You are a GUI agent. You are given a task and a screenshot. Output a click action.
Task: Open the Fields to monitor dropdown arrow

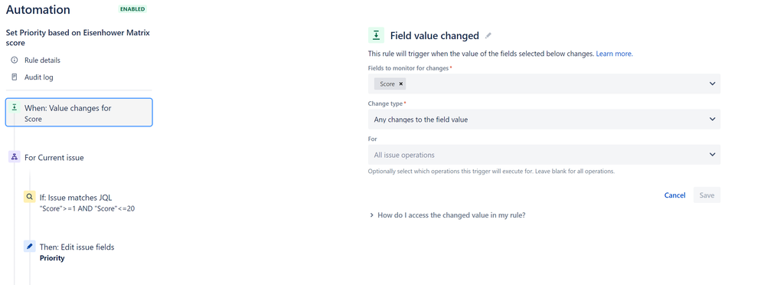[x=713, y=84]
